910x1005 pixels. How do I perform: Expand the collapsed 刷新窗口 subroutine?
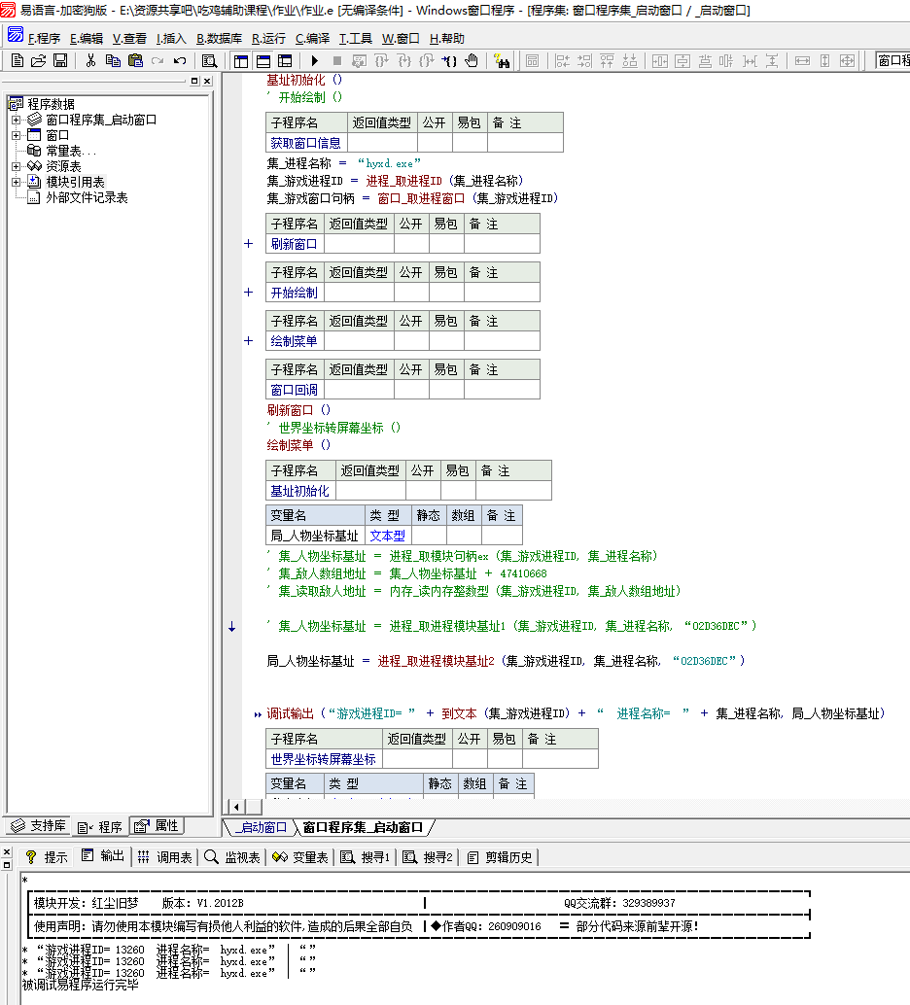tap(249, 244)
